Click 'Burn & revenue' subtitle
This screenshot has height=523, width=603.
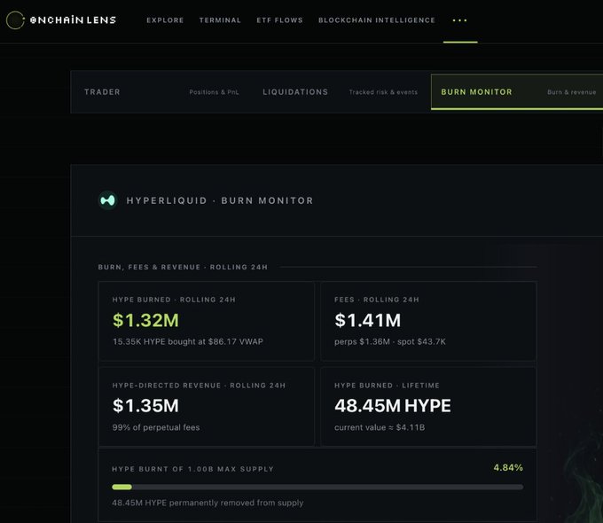point(571,92)
